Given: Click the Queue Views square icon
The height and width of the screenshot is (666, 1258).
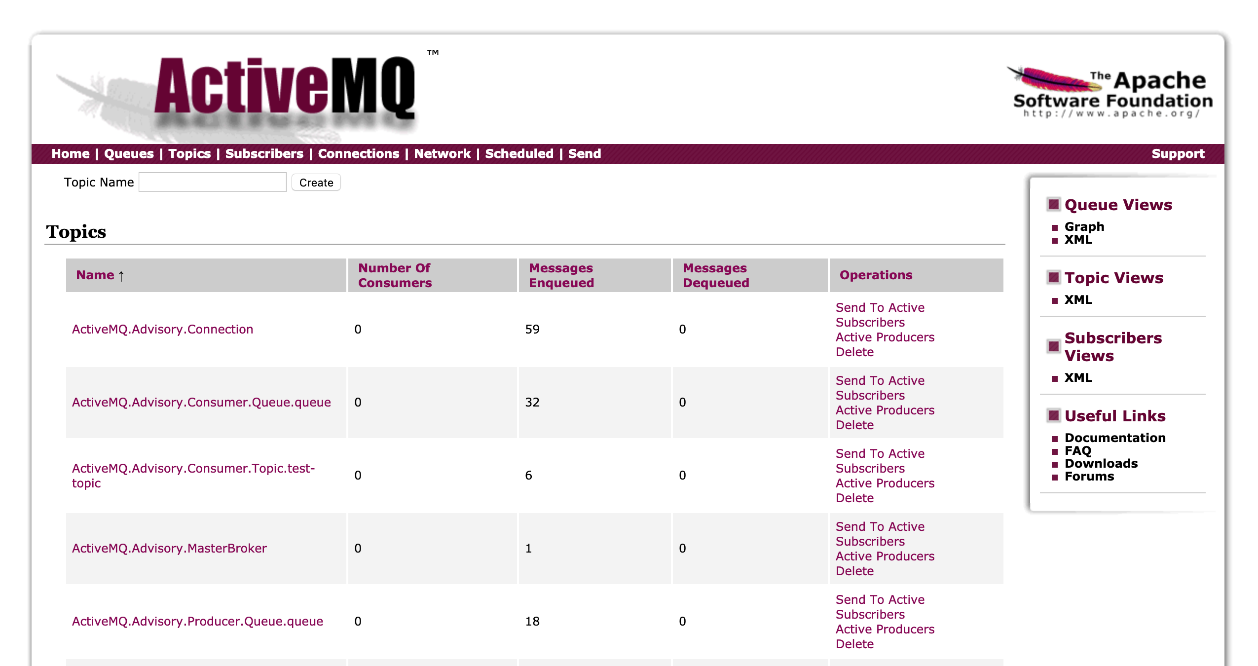Looking at the screenshot, I should pos(1053,204).
